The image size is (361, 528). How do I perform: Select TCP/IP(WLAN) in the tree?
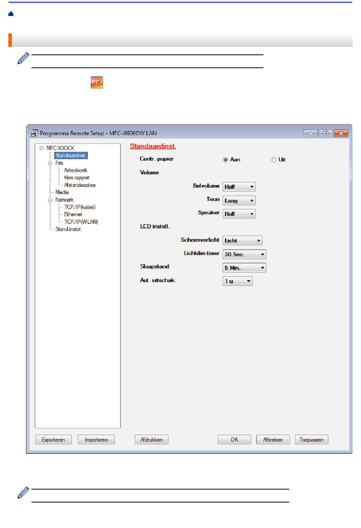point(81,222)
